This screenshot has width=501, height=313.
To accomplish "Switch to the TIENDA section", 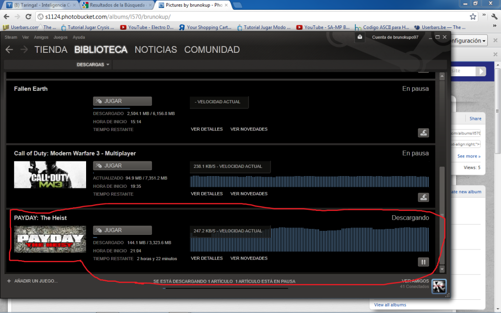I will (51, 49).
